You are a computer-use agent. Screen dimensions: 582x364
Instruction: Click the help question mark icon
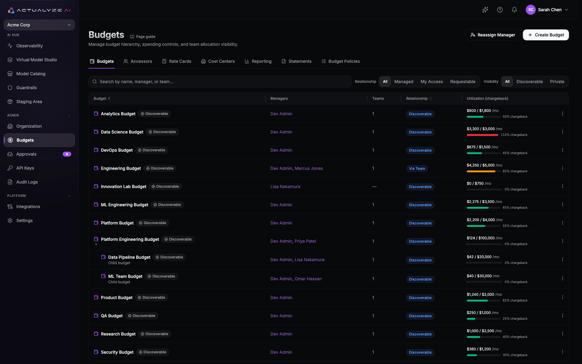[x=500, y=10]
